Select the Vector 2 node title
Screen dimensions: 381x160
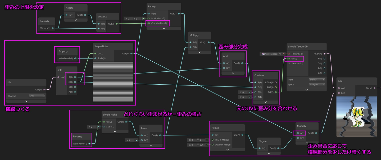pos(102,16)
